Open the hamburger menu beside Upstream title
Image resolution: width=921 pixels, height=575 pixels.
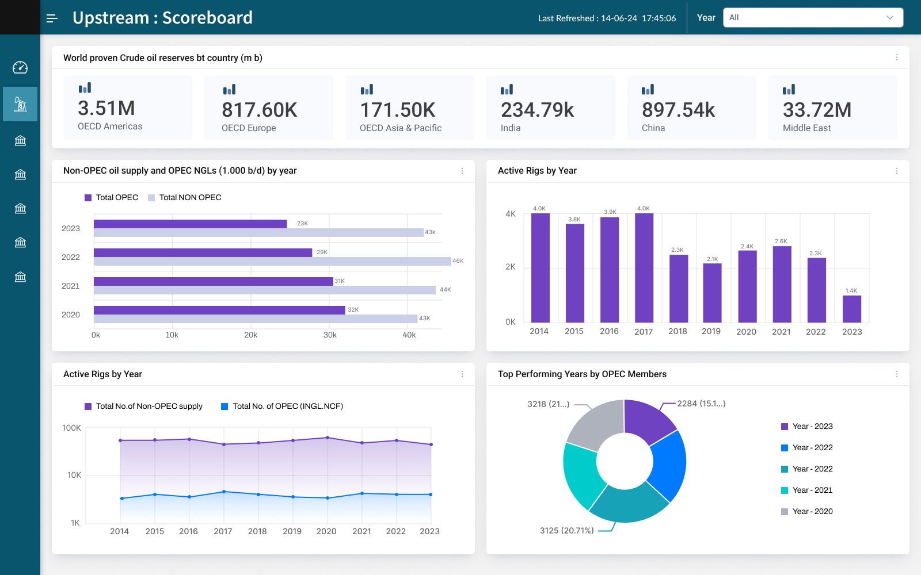[52, 18]
